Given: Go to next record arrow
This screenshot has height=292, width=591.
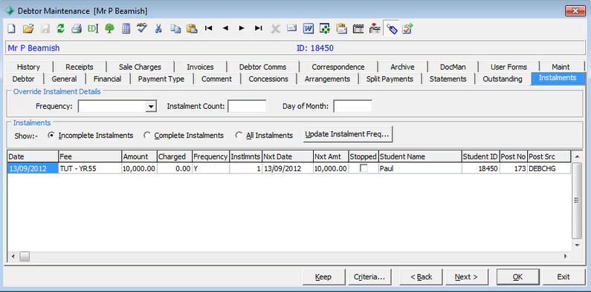Looking at the screenshot, I should (x=242, y=28).
